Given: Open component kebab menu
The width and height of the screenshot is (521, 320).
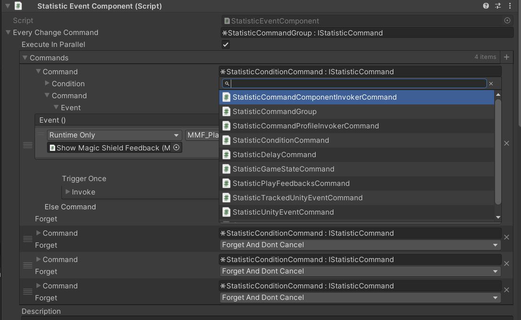Looking at the screenshot, I should [x=509, y=6].
